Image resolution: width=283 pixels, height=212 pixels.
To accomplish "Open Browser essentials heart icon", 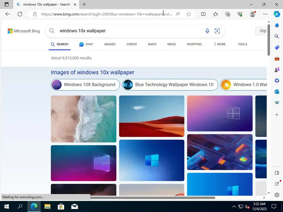I will pyautogui.click(x=240, y=14).
